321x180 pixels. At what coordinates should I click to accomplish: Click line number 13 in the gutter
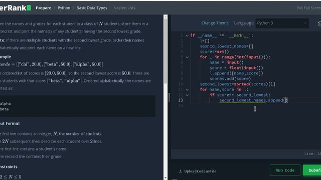coord(181,100)
